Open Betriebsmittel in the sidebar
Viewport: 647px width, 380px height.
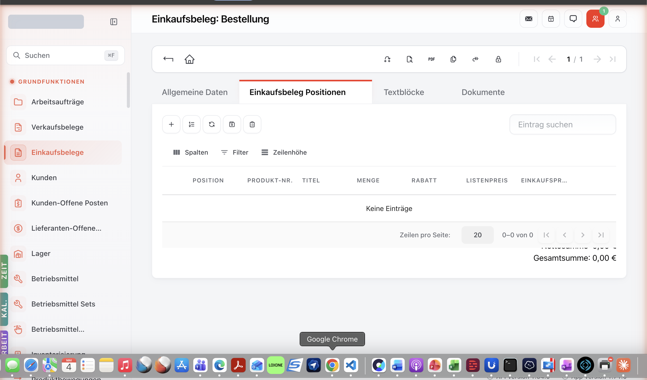click(63, 279)
